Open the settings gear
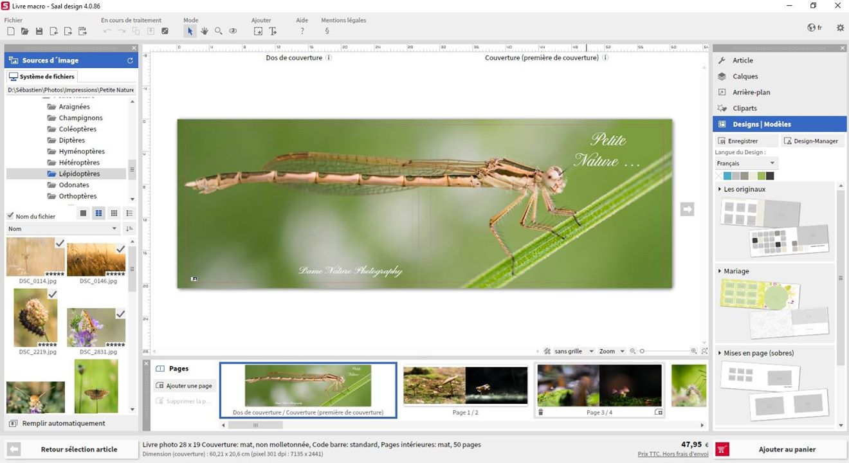Screen dimensions: 849x463 click(x=840, y=28)
